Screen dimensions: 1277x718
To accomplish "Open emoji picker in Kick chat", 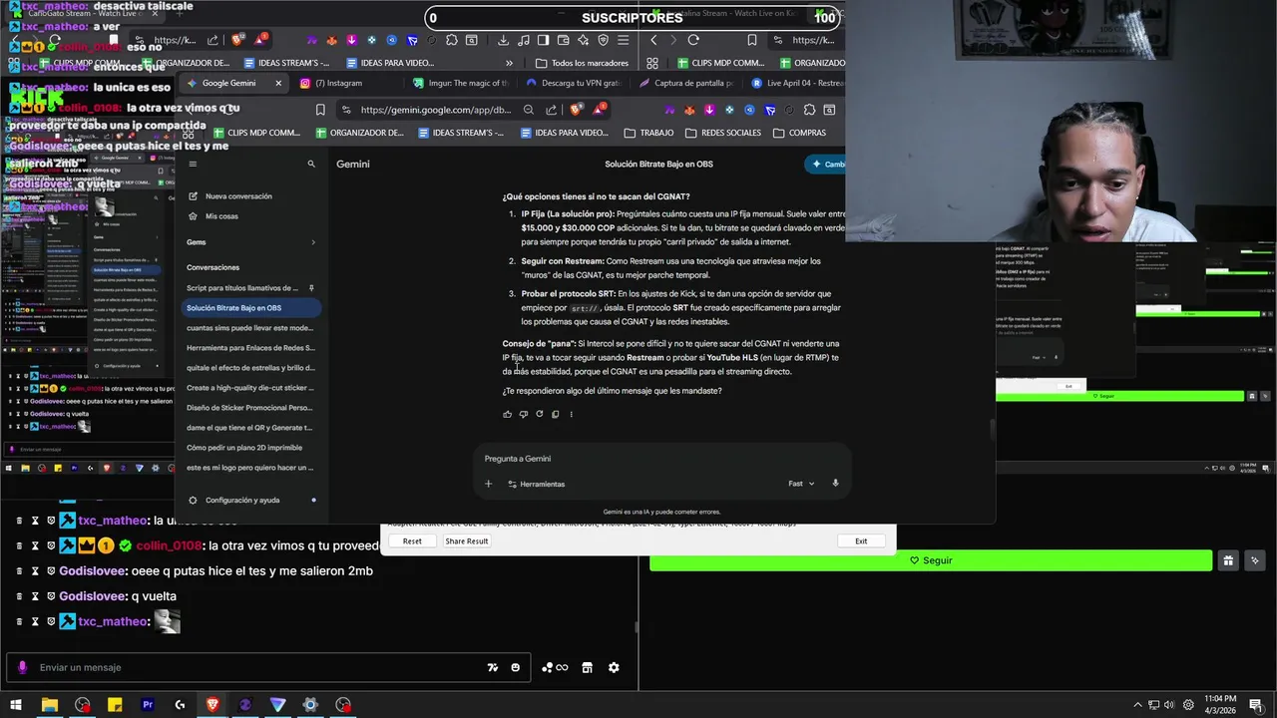I will pos(516,667).
